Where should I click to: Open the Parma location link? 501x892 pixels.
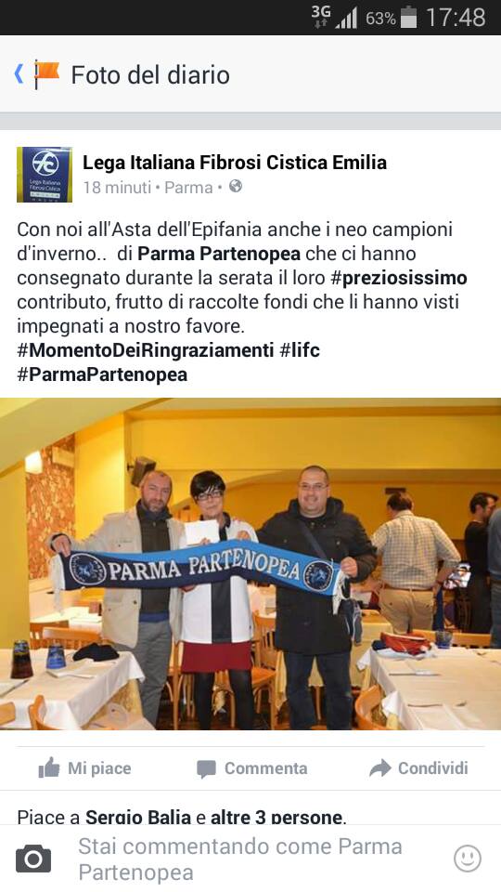[x=188, y=187]
